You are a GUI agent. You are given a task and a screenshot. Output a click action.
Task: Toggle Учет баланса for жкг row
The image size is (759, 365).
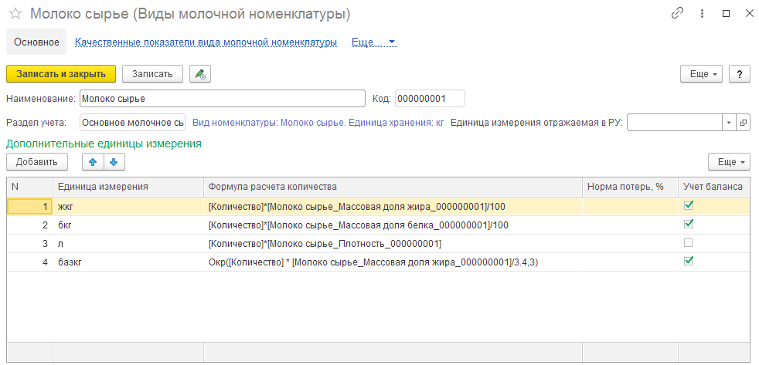point(689,206)
